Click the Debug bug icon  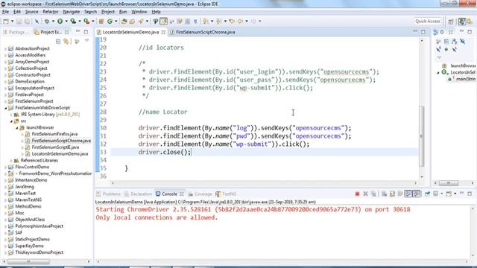pyautogui.click(x=47, y=22)
